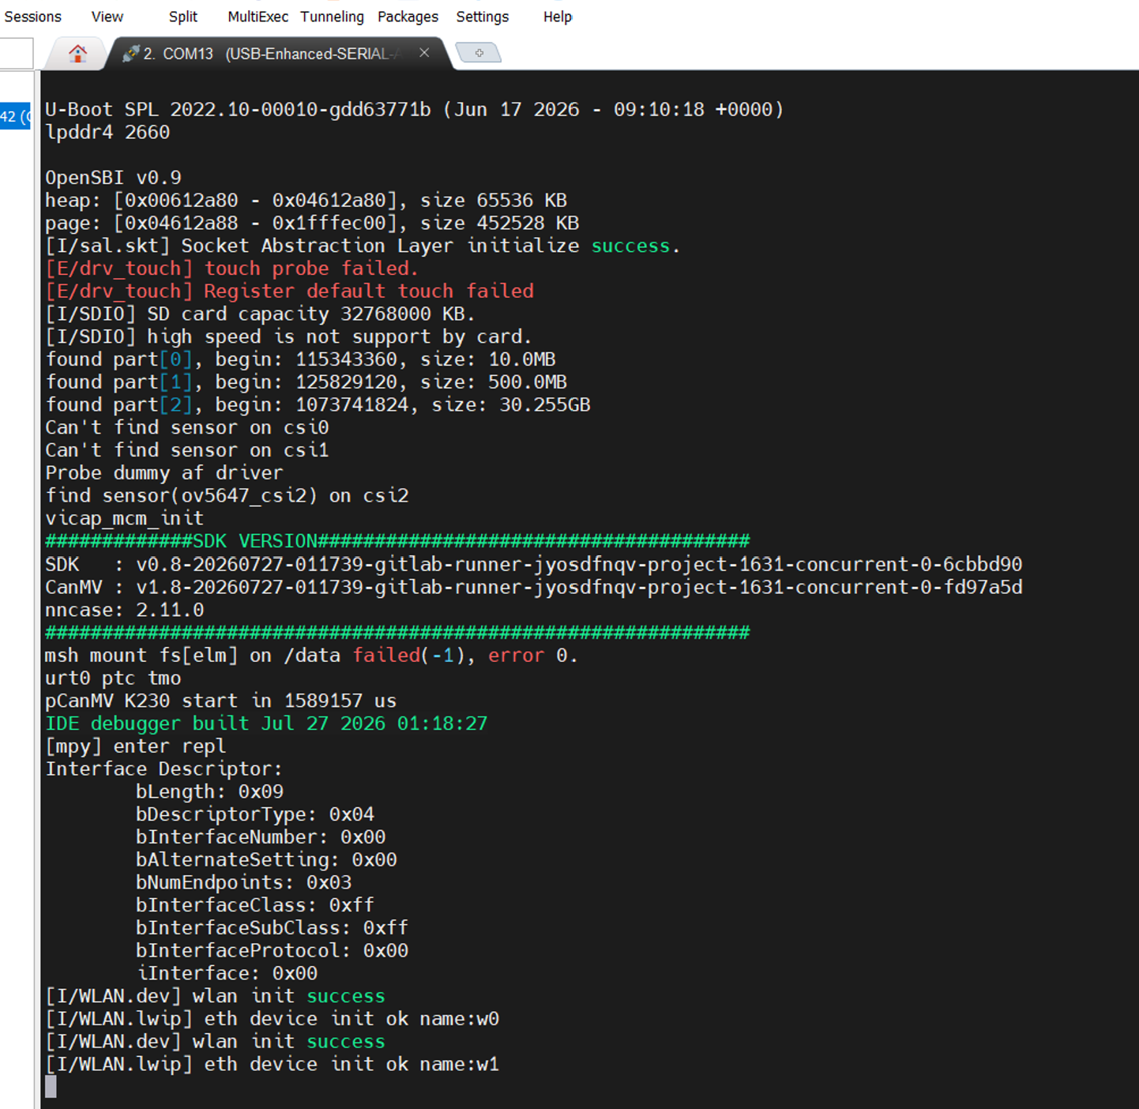The image size is (1139, 1109).
Task: Click the SDK v0.8 version line
Action: click(534, 565)
